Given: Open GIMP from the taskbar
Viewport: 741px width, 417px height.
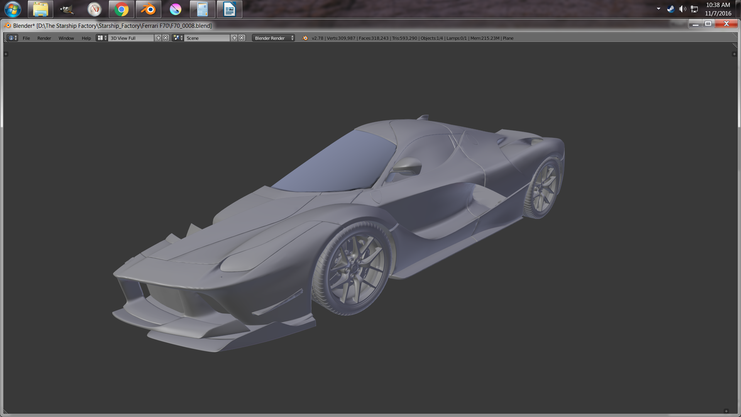Looking at the screenshot, I should coord(67,9).
